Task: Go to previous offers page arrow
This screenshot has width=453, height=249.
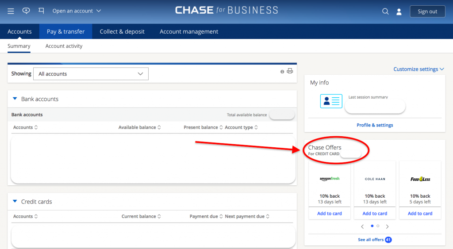Action: point(362,227)
